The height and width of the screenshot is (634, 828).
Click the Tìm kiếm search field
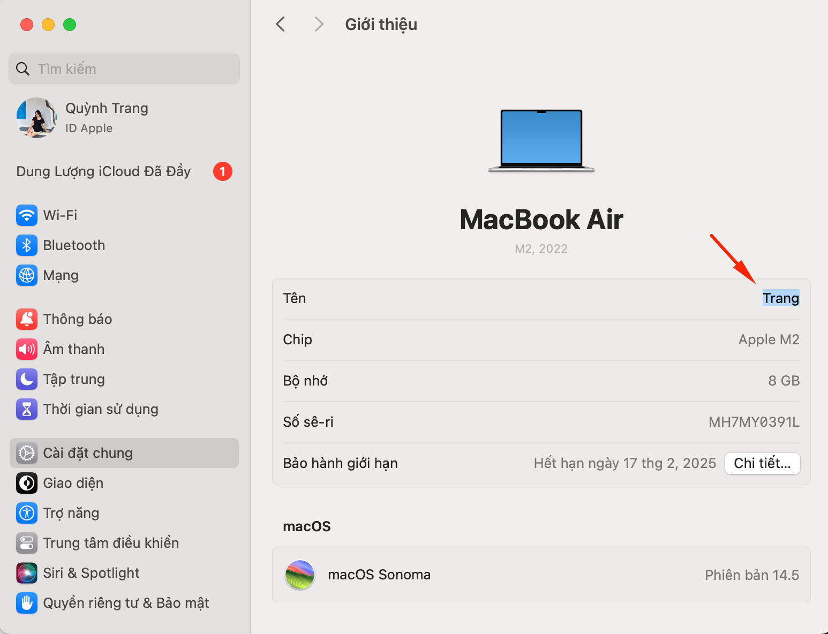tap(124, 69)
